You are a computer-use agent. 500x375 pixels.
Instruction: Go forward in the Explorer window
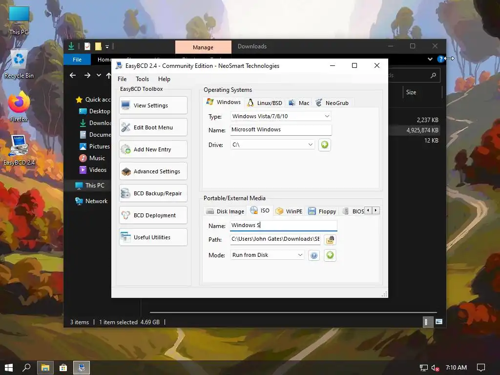87,75
